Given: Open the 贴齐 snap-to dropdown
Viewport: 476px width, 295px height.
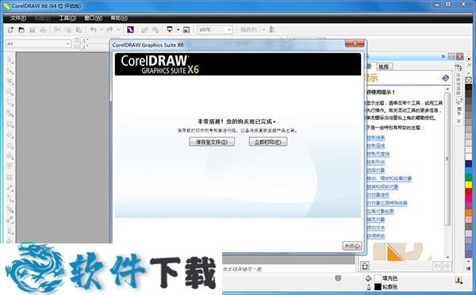Looking at the screenshot, I should tap(263, 30).
